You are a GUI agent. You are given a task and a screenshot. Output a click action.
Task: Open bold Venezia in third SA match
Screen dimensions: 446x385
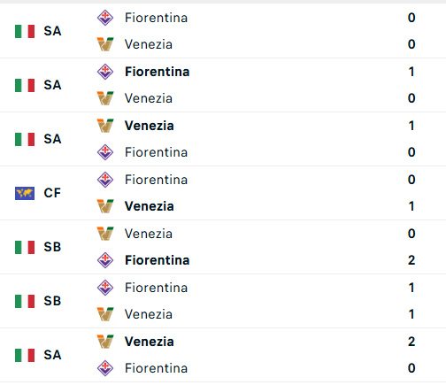pyautogui.click(x=150, y=126)
